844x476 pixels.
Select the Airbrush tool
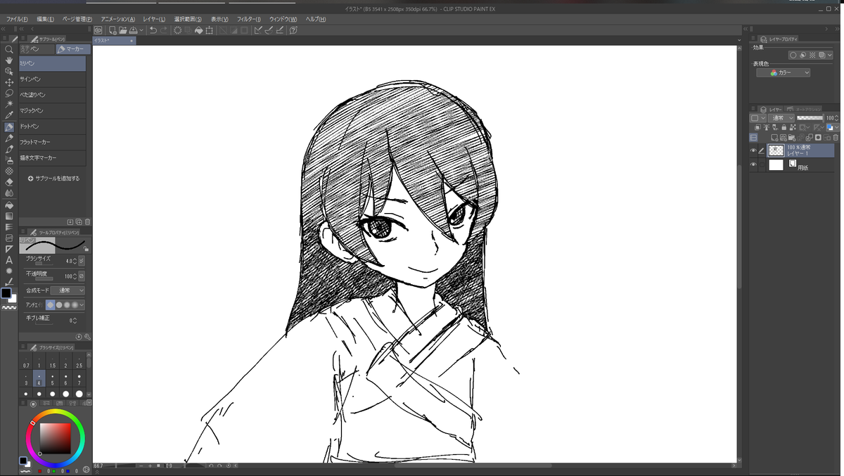tap(9, 160)
